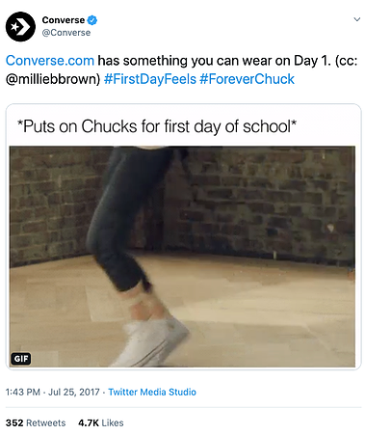The image size is (365, 435).
Task: View the 352 Retweets list
Action: (36, 422)
